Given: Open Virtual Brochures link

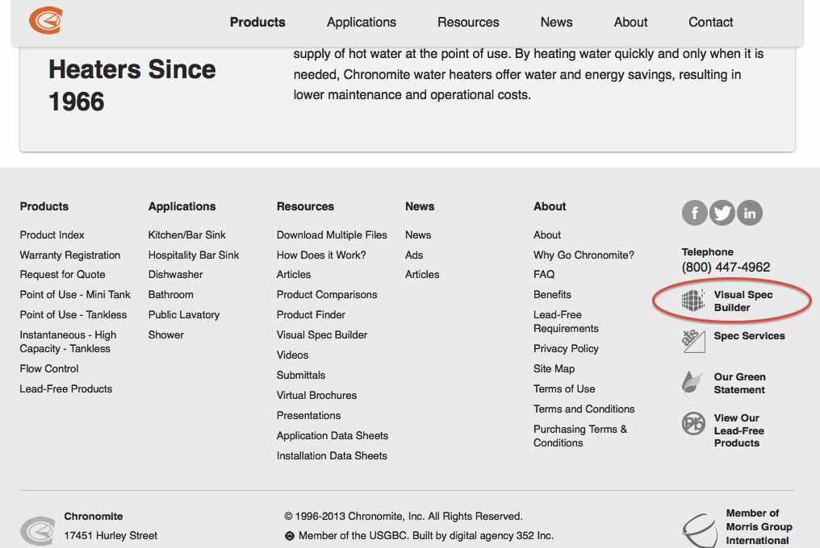Looking at the screenshot, I should coord(316,396).
